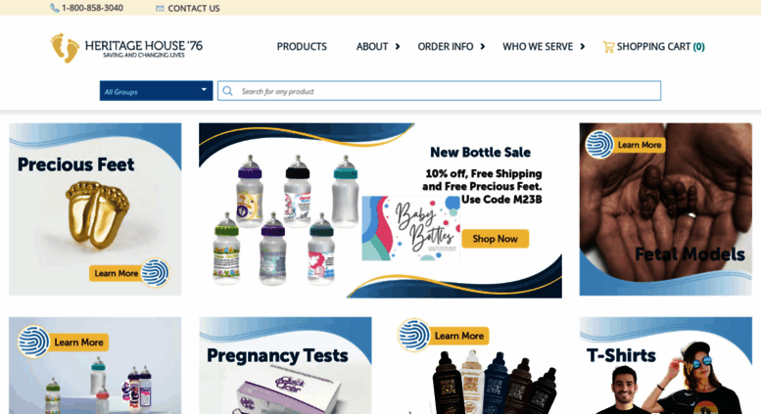Click the Shop Now button
This screenshot has width=761, height=414.
pos(495,239)
